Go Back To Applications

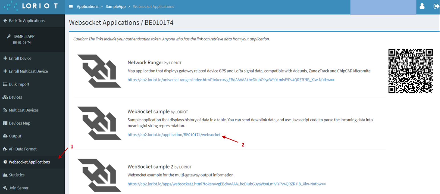pos(32,20)
